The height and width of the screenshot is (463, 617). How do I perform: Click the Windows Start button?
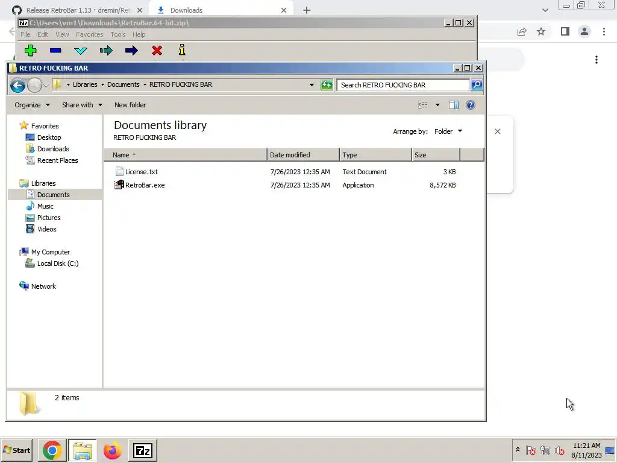16,450
